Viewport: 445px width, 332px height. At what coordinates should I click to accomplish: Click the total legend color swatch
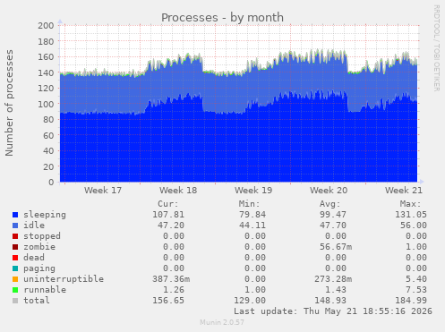coord(15,301)
